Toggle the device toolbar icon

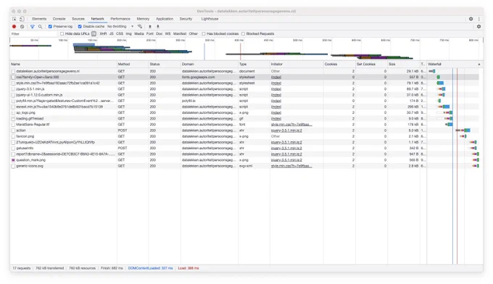click(22, 19)
